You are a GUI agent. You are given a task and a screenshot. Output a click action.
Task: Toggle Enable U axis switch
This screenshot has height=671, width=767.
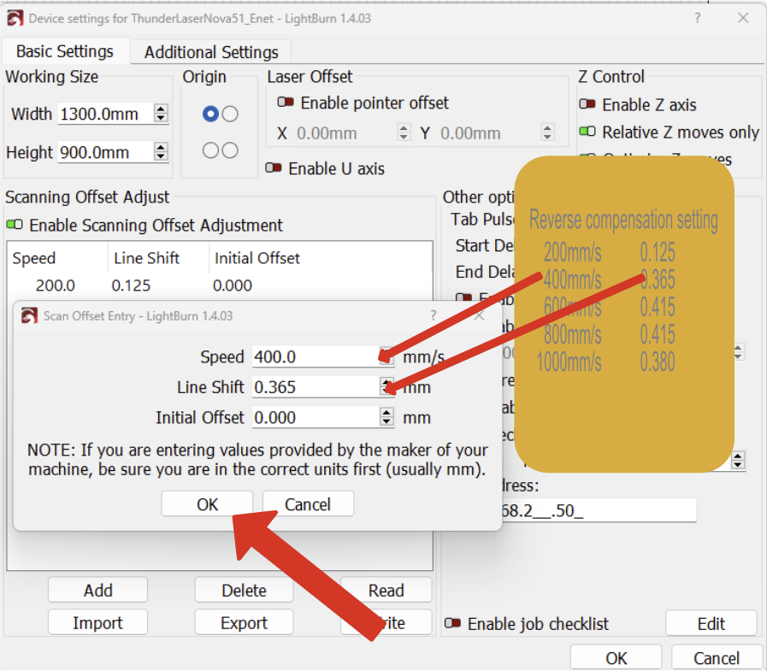pyautogui.click(x=274, y=168)
